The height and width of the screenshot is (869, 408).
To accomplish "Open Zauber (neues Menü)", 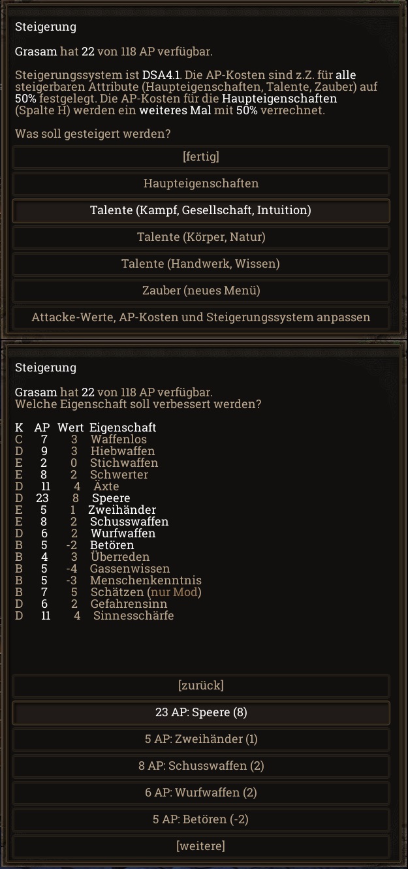I will click(x=201, y=291).
